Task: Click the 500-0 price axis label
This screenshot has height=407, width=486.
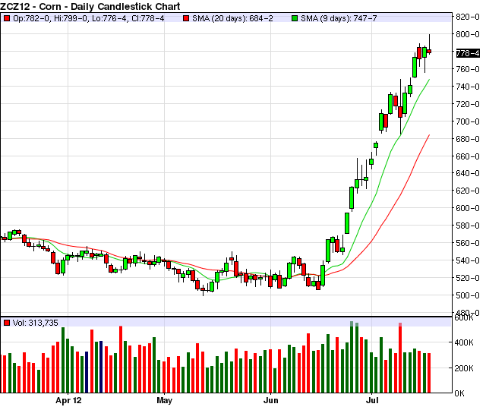Action: [x=468, y=295]
